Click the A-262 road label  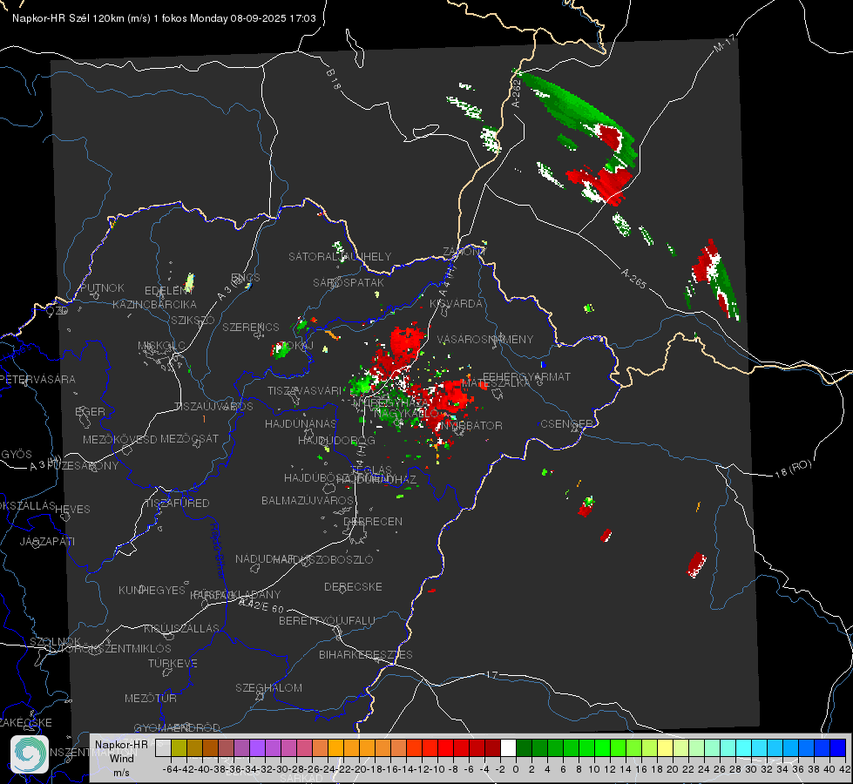[517, 92]
